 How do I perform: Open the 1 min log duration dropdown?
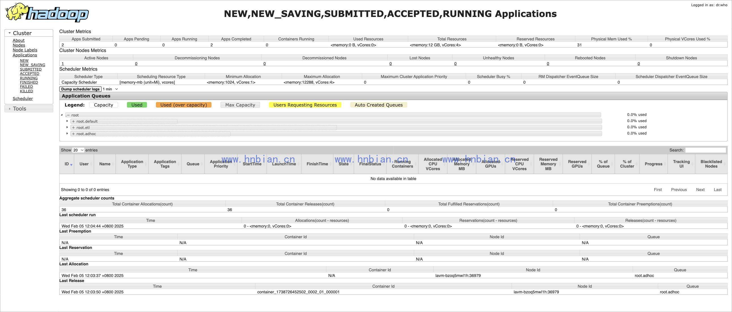click(x=110, y=89)
